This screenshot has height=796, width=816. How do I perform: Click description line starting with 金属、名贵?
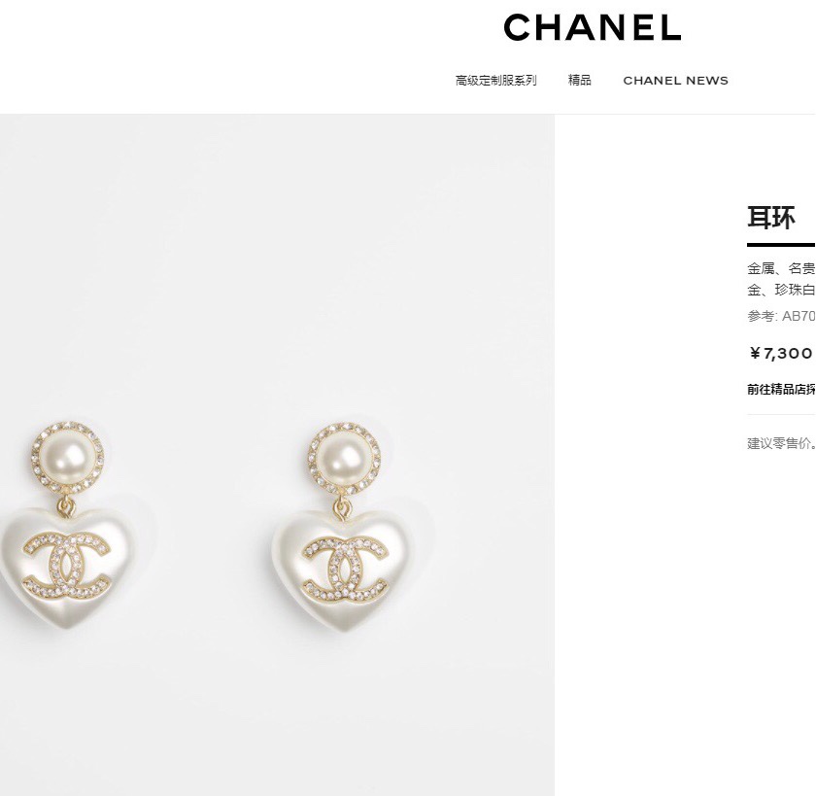pos(781,268)
